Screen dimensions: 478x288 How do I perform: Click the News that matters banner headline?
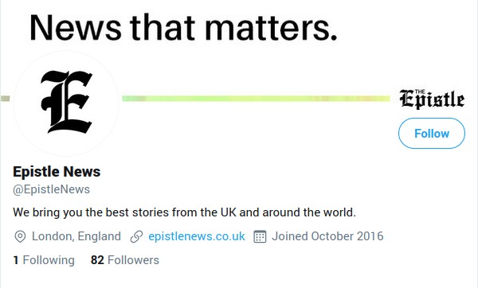coord(183,28)
